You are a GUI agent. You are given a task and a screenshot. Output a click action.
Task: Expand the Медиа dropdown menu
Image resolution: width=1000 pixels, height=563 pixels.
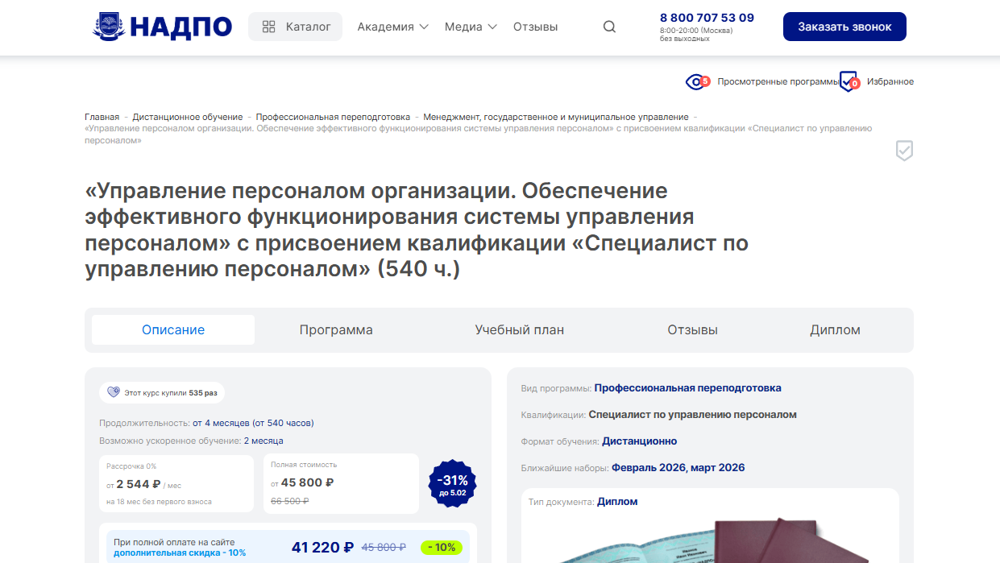click(x=471, y=27)
